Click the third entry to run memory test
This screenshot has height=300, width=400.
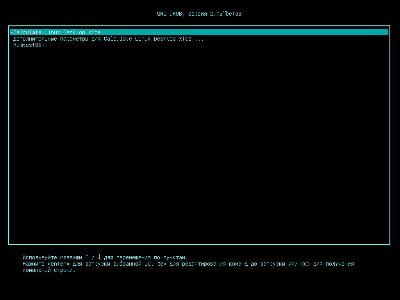coord(29,45)
